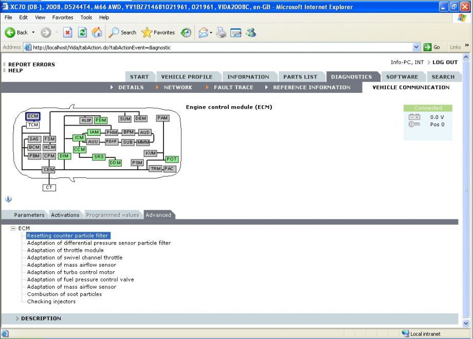
Task: Open the SOFTWARE main tab
Action: click(x=402, y=77)
